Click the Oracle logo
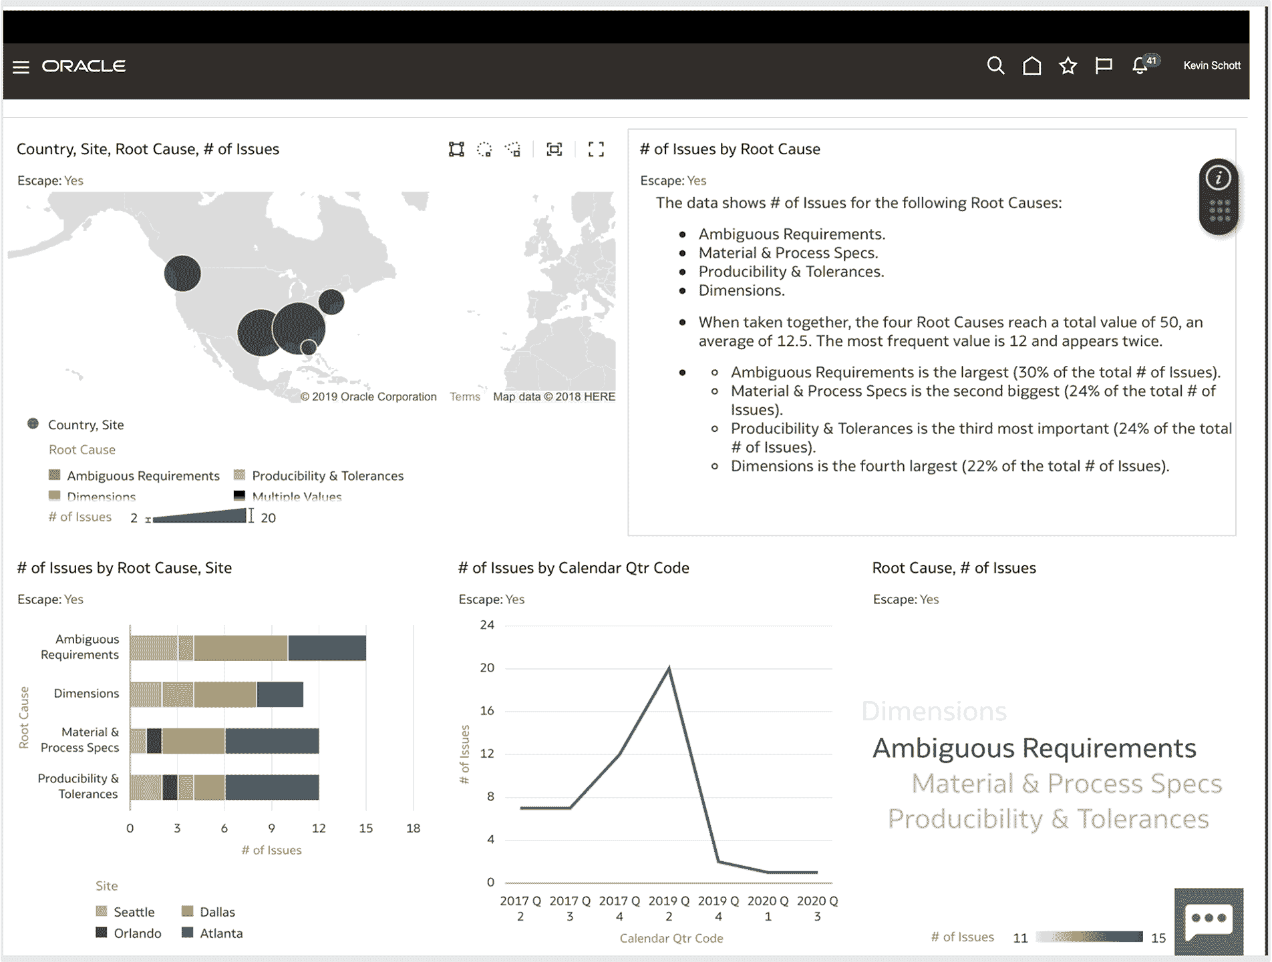 pos(84,66)
